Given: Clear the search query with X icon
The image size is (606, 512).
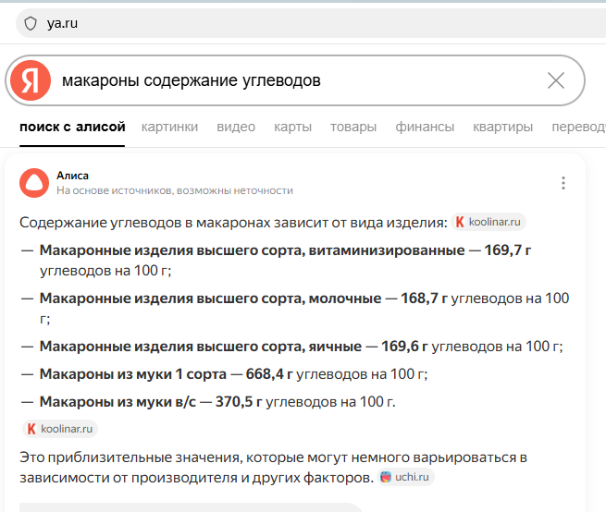Looking at the screenshot, I should click(x=556, y=81).
